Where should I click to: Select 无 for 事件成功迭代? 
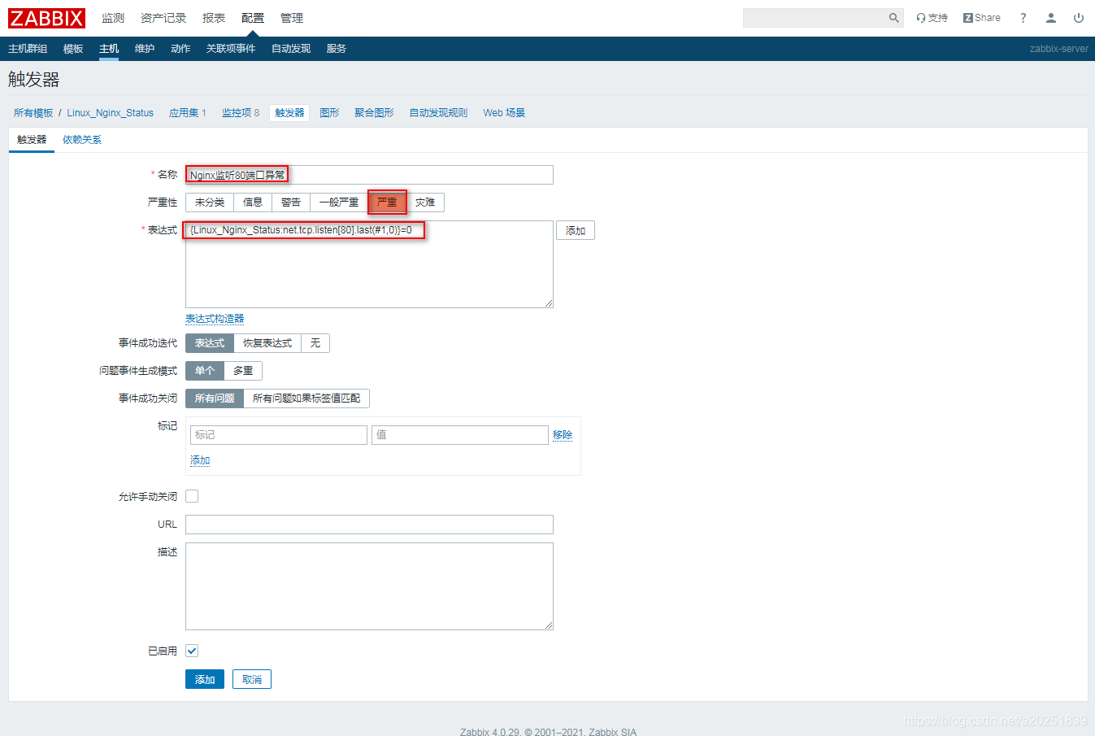[315, 343]
